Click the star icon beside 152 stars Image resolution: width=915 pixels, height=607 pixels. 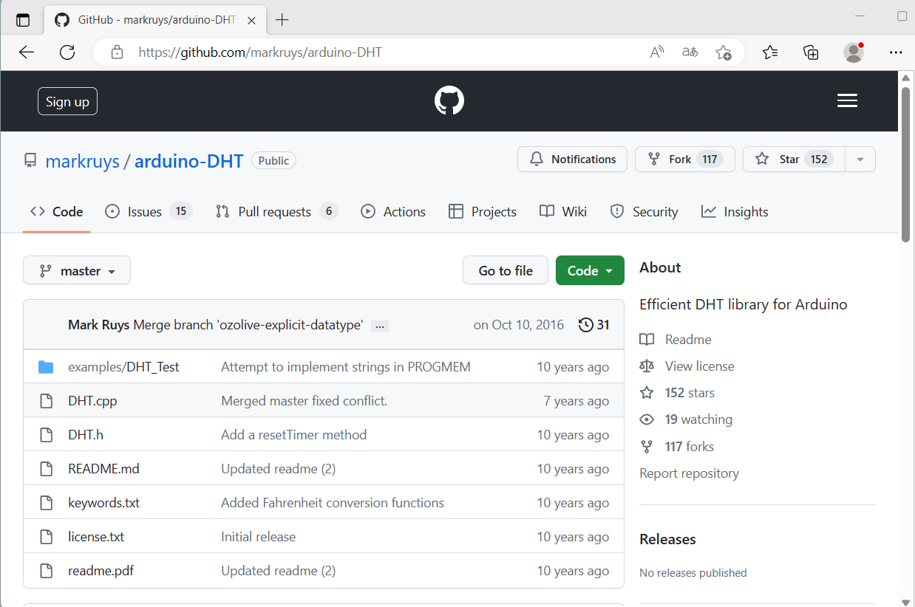[647, 393]
